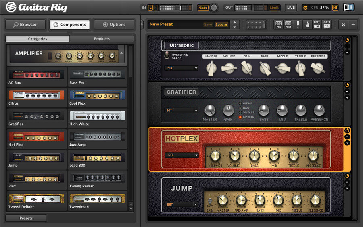Screen dimensions: 363x227
Task: Toggle the left input channel L
Action: [150, 8]
